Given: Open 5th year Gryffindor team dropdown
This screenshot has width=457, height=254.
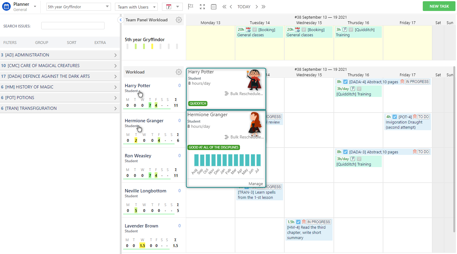Looking at the screenshot, I should 79,7.
